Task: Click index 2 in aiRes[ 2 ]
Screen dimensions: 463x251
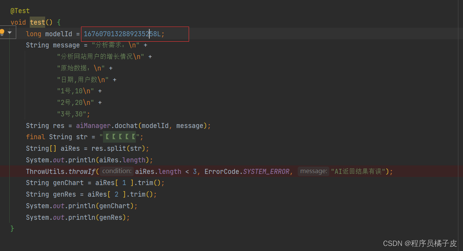Action: click(117, 194)
